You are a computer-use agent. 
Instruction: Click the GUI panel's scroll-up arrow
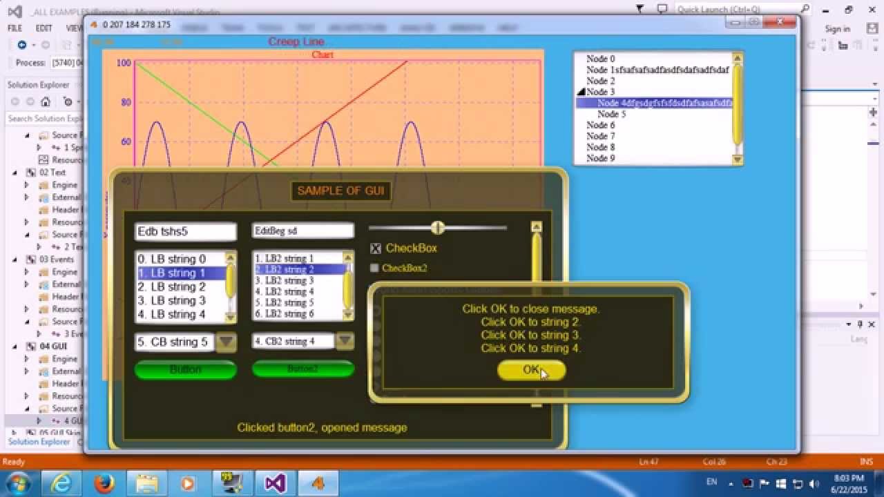536,226
